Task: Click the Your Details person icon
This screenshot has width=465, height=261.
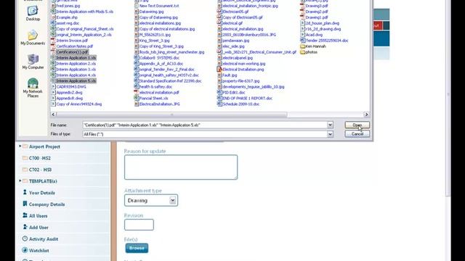Action: 25,192
